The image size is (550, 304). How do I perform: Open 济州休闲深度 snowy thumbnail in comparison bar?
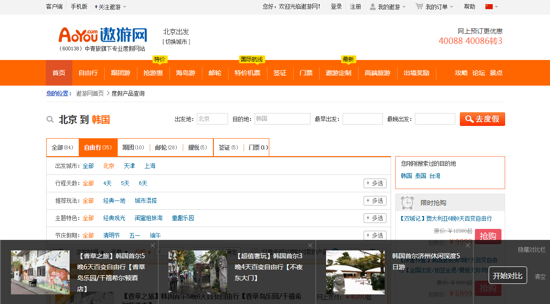tap(355, 272)
